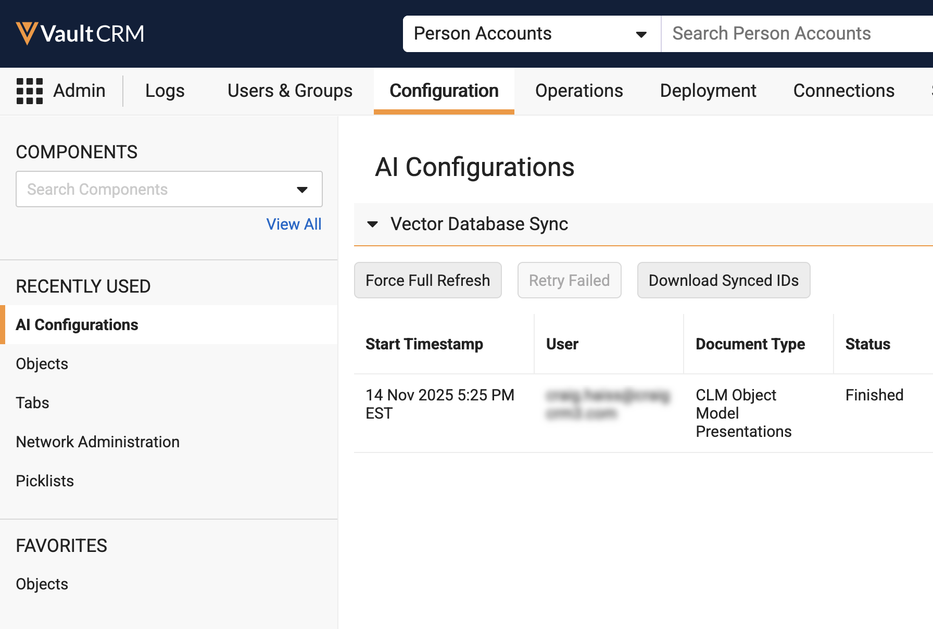Click the View All components link

click(294, 224)
